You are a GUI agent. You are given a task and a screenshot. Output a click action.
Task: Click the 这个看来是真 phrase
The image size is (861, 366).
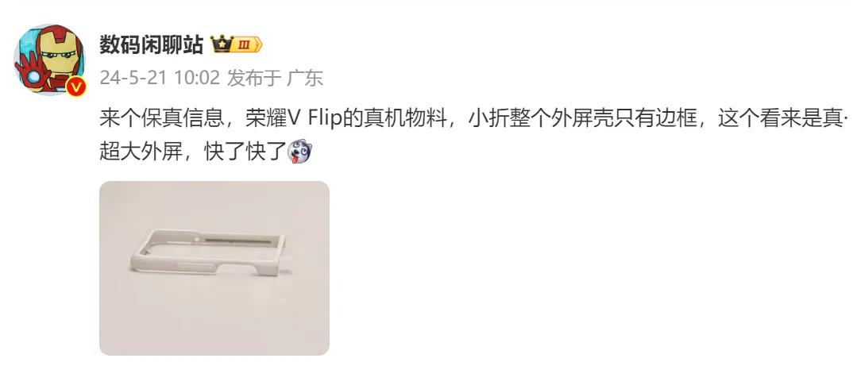(x=780, y=118)
